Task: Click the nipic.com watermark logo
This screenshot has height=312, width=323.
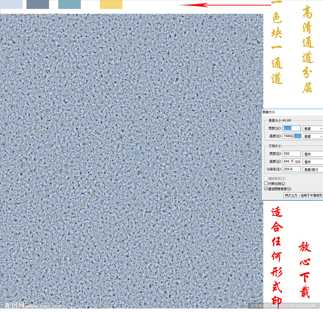Action: click(33, 306)
